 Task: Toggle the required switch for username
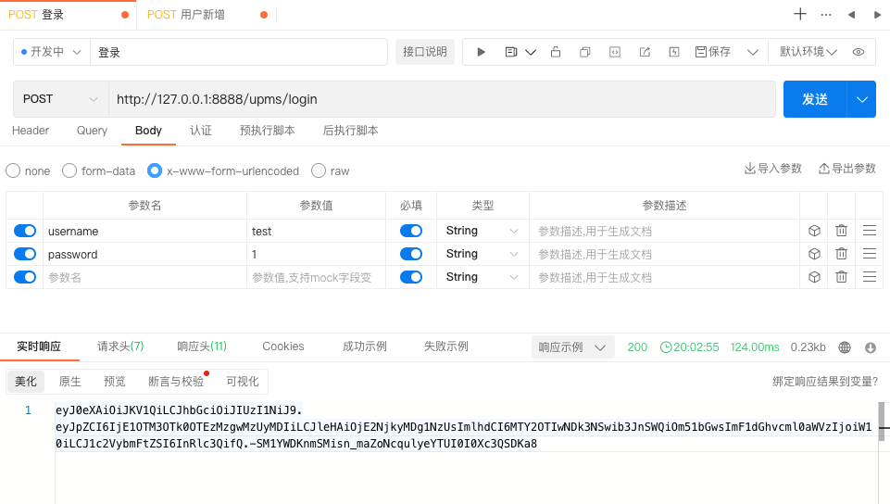click(x=410, y=231)
